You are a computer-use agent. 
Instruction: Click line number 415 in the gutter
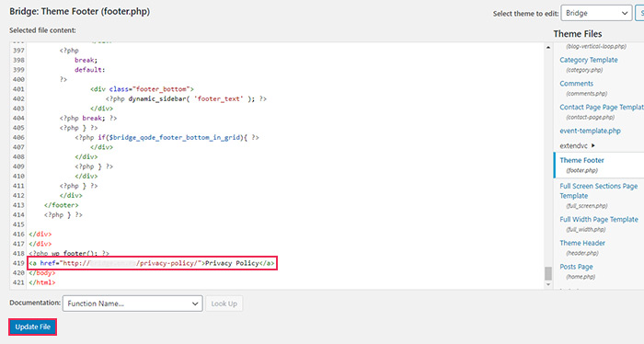[x=18, y=224]
